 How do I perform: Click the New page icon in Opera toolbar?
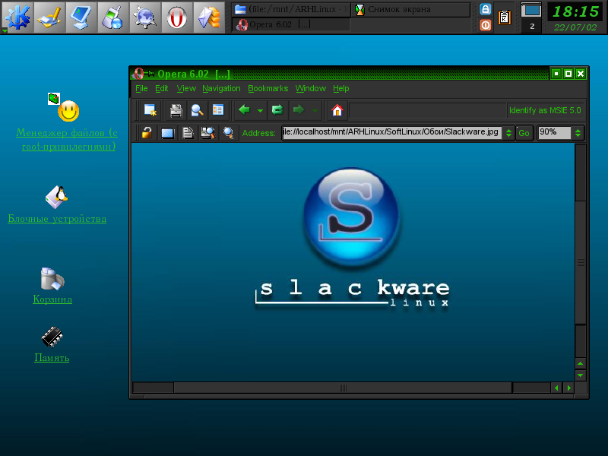(150, 110)
